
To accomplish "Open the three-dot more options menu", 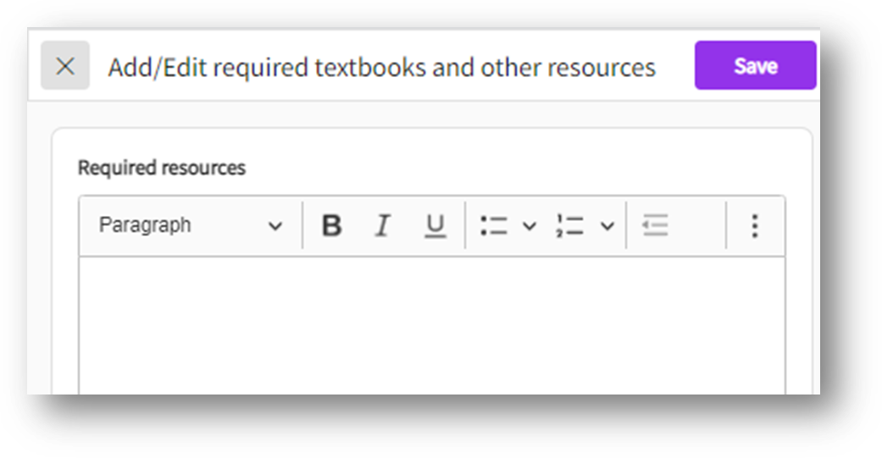I will click(754, 226).
